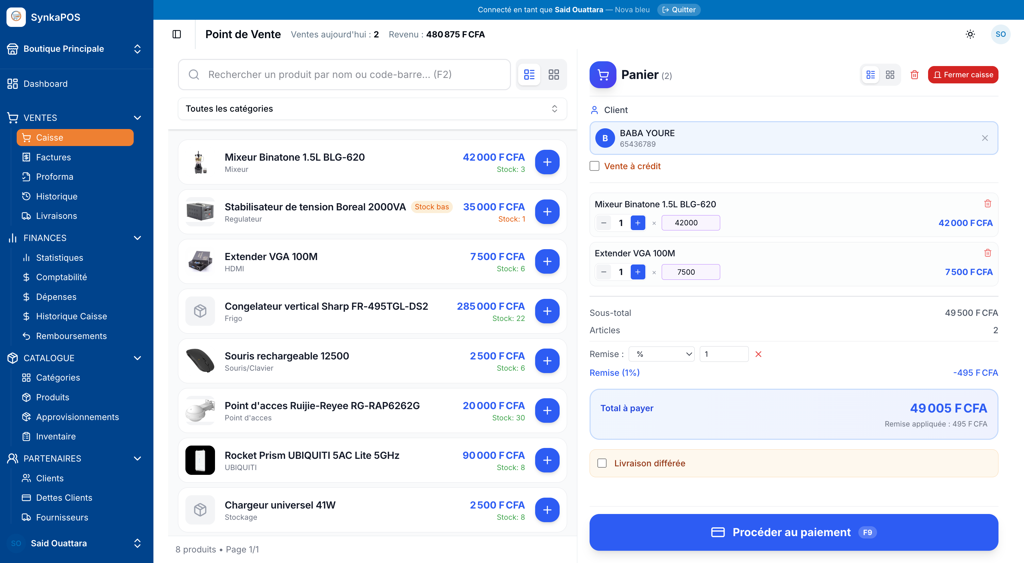Image resolution: width=1024 pixels, height=563 pixels.
Task: Check the Livraison différée option
Action: click(x=602, y=463)
